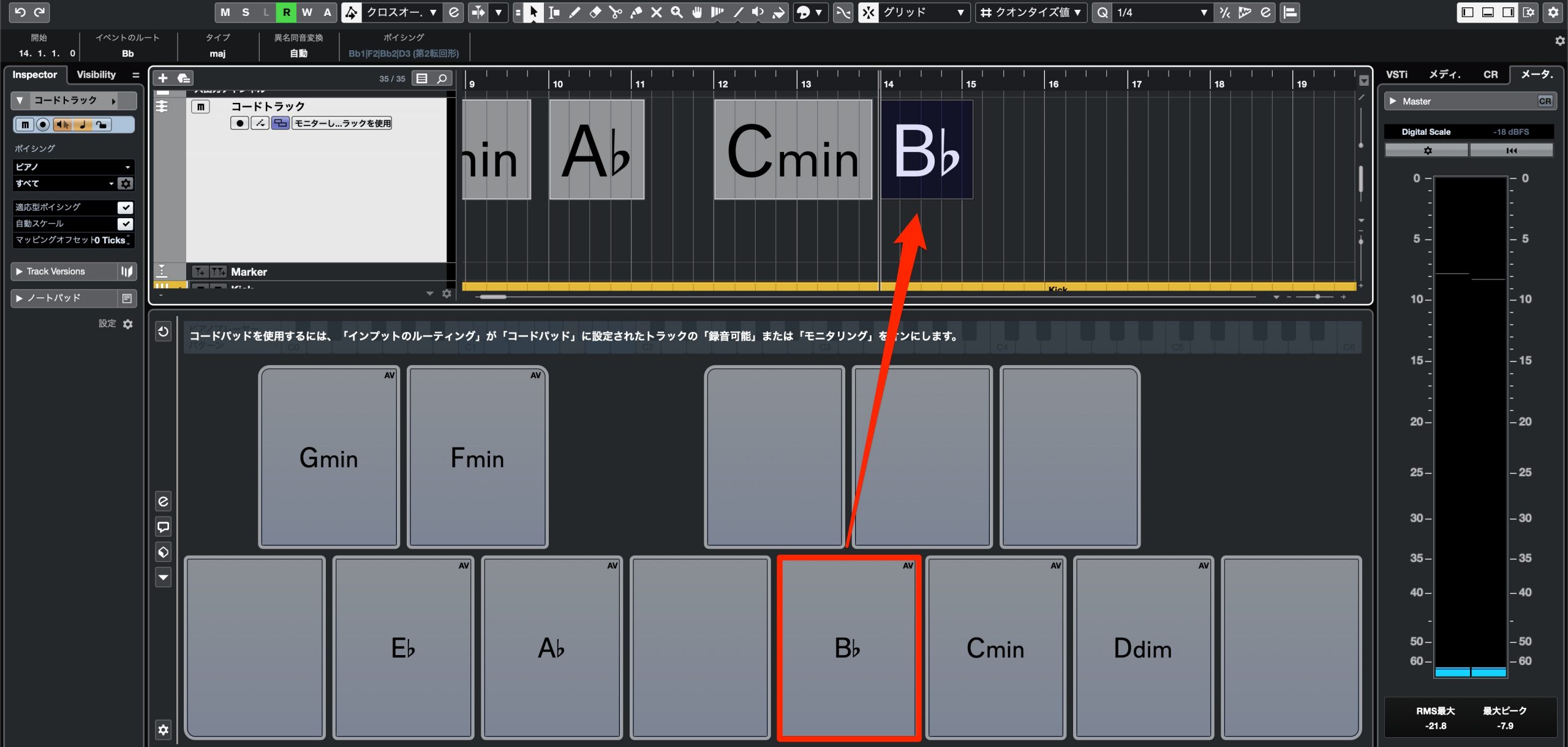This screenshot has height=747, width=1568.
Task: Select the Time Warp tool
Action: (x=717, y=12)
